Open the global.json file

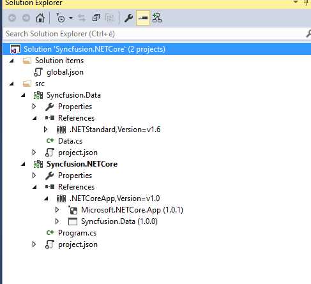coord(65,72)
